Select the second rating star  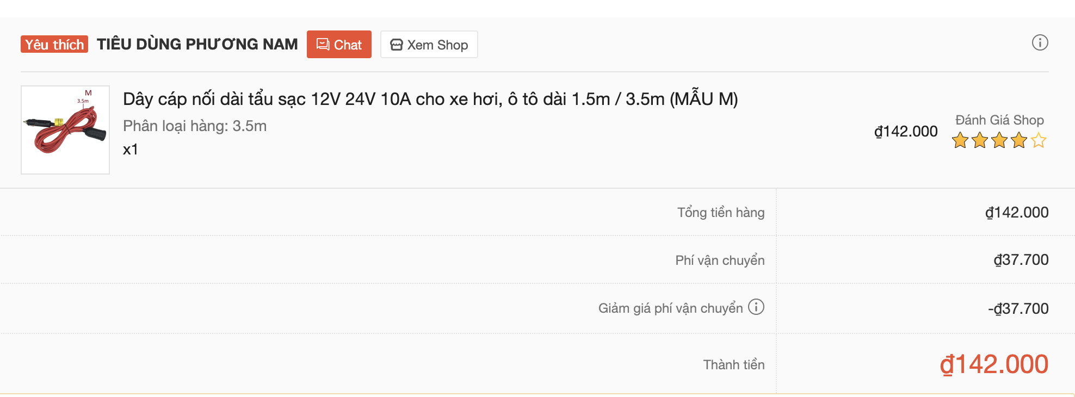[x=980, y=140]
